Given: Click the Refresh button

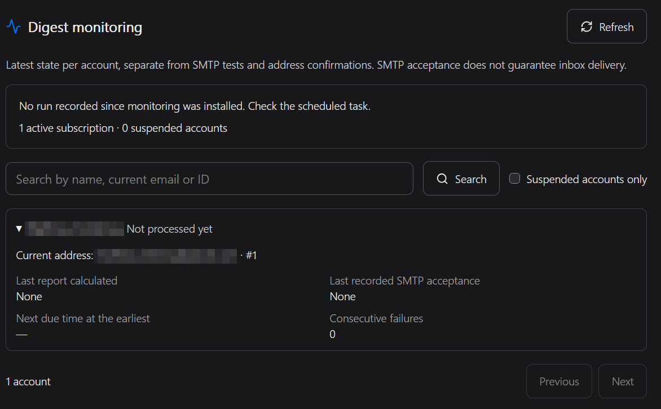Looking at the screenshot, I should (x=607, y=26).
